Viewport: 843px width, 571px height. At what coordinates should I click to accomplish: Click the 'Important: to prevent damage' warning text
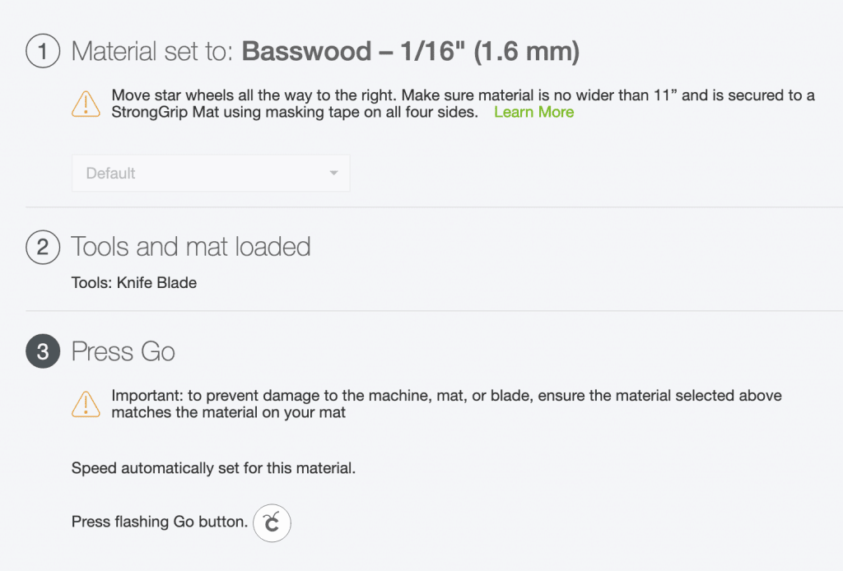[446, 396]
